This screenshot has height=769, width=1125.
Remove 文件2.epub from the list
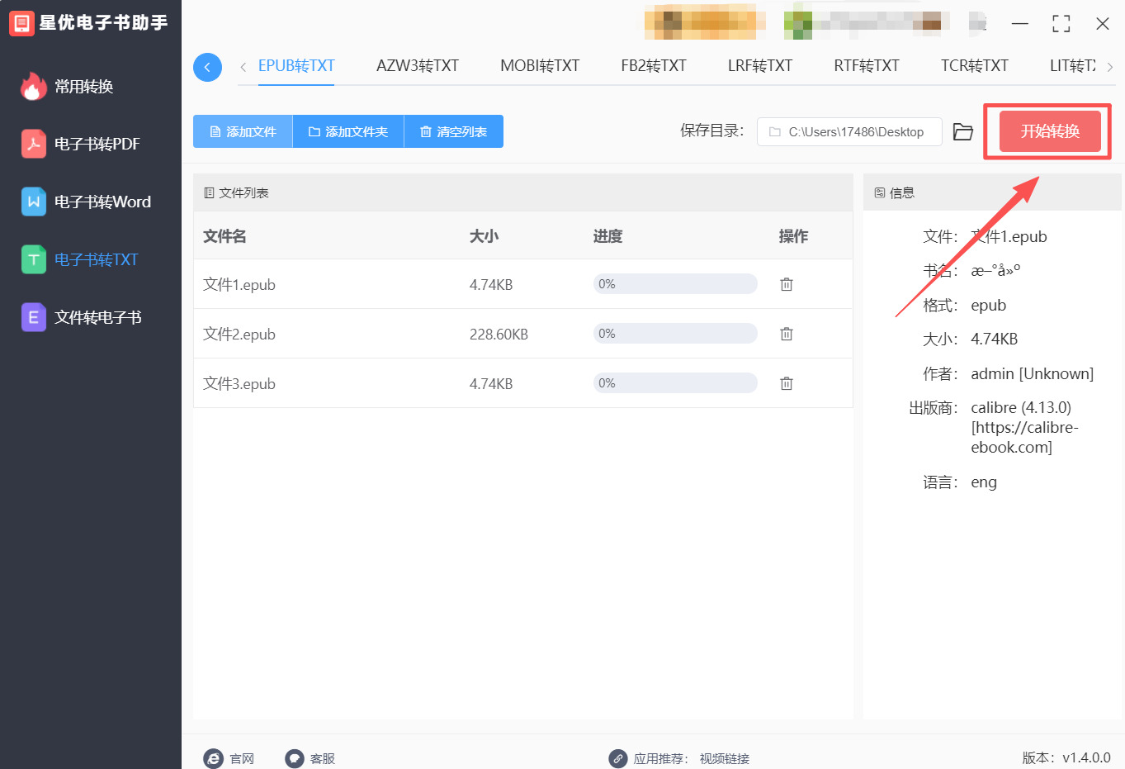(786, 333)
